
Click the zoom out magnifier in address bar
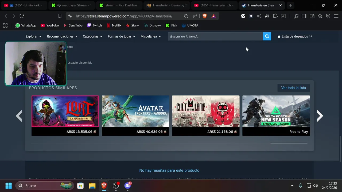click(x=186, y=16)
